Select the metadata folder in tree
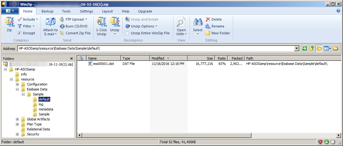The image size is (343, 146). coord(46,109)
